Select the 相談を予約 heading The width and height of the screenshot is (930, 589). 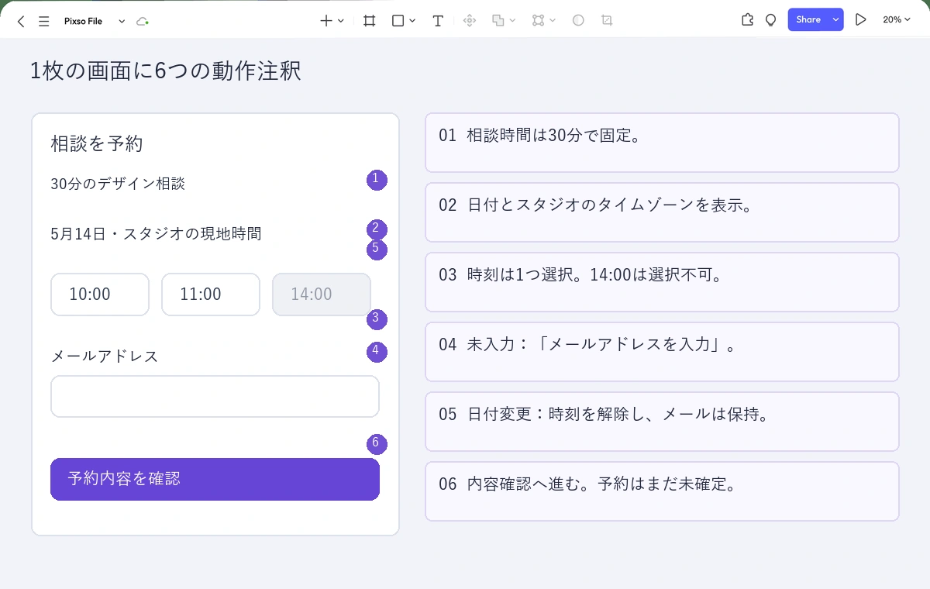(97, 143)
